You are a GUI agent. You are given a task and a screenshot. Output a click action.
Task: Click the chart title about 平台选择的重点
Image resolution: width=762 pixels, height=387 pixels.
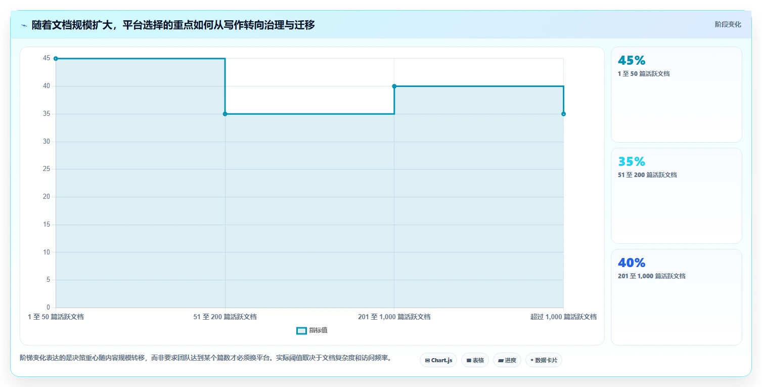point(173,25)
